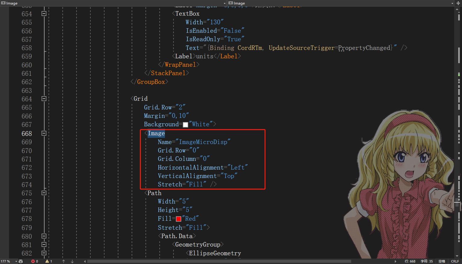Click the navigate-down arrow in the bottom bar
The height and width of the screenshot is (264, 462).
[x=72, y=261]
